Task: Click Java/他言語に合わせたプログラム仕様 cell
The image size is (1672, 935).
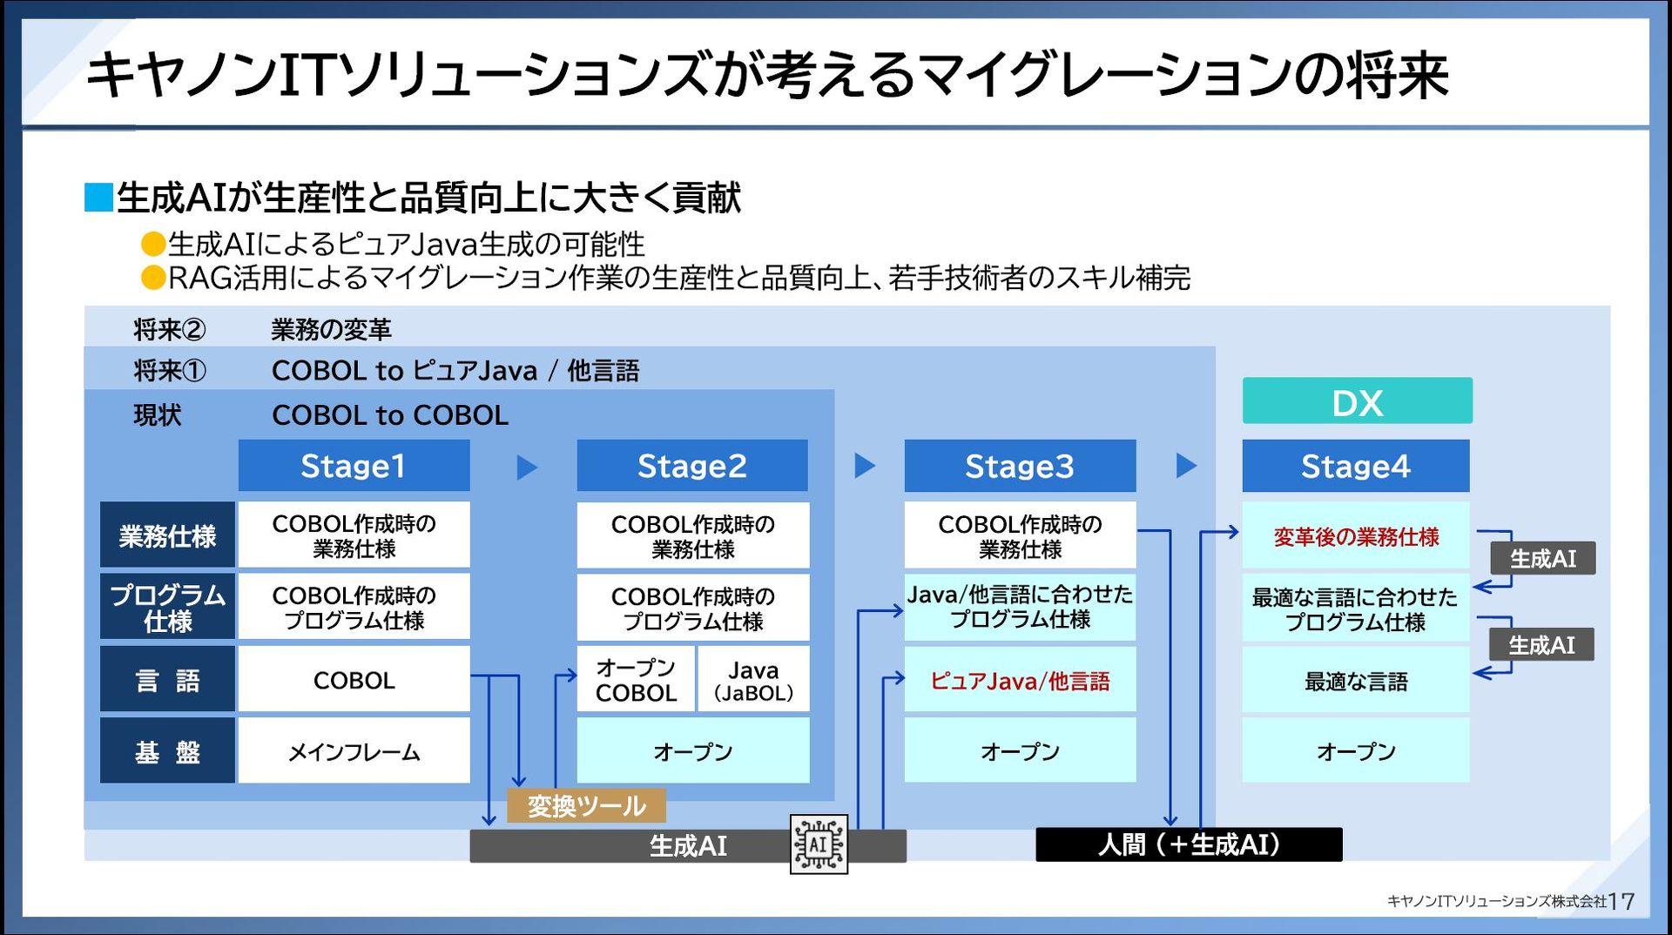Action: (1020, 607)
